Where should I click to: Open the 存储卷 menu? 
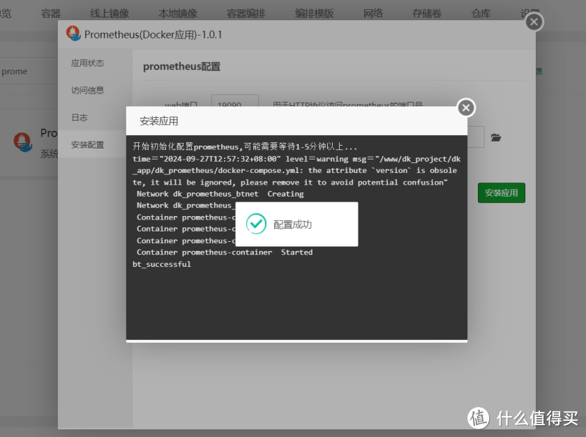point(426,13)
